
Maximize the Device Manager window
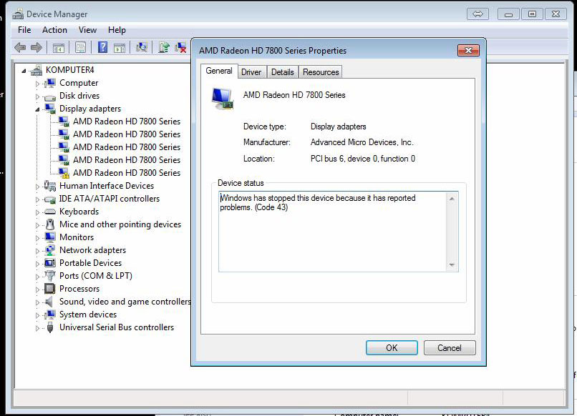pos(532,14)
